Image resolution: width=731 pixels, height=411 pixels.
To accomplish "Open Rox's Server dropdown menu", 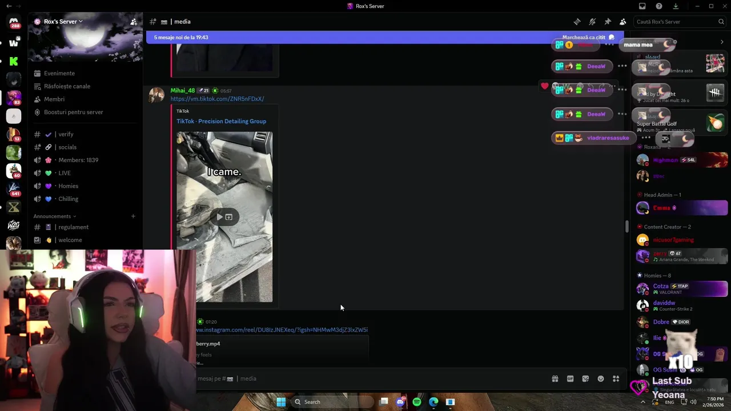I will (63, 22).
